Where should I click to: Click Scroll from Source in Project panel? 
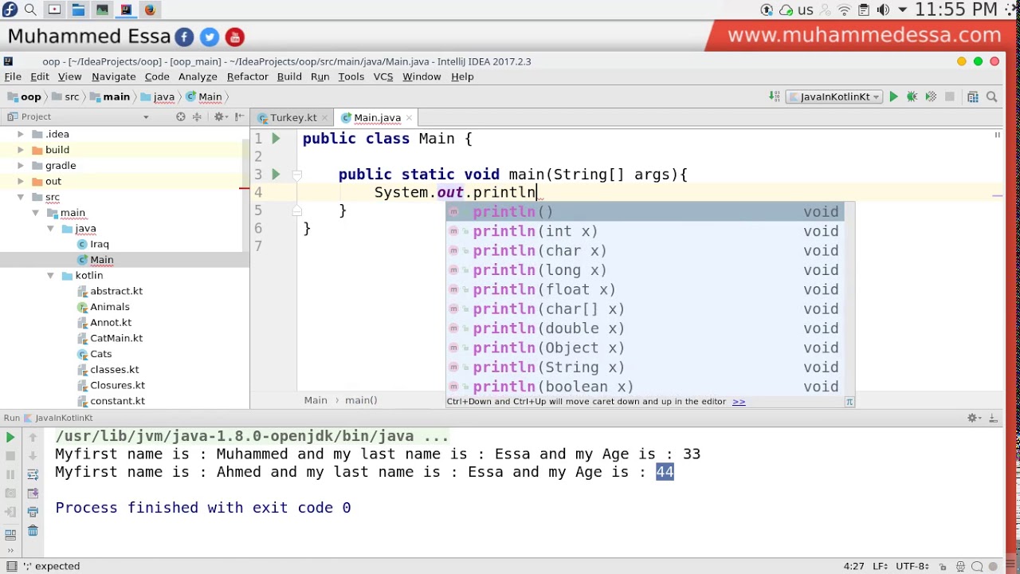tap(181, 117)
